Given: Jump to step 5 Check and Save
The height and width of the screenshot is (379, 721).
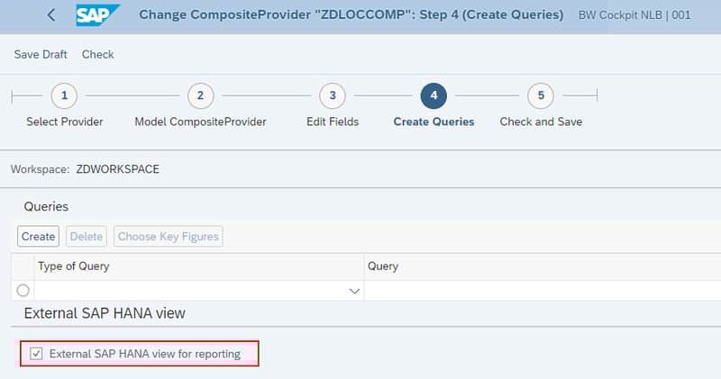Looking at the screenshot, I should 541,95.
